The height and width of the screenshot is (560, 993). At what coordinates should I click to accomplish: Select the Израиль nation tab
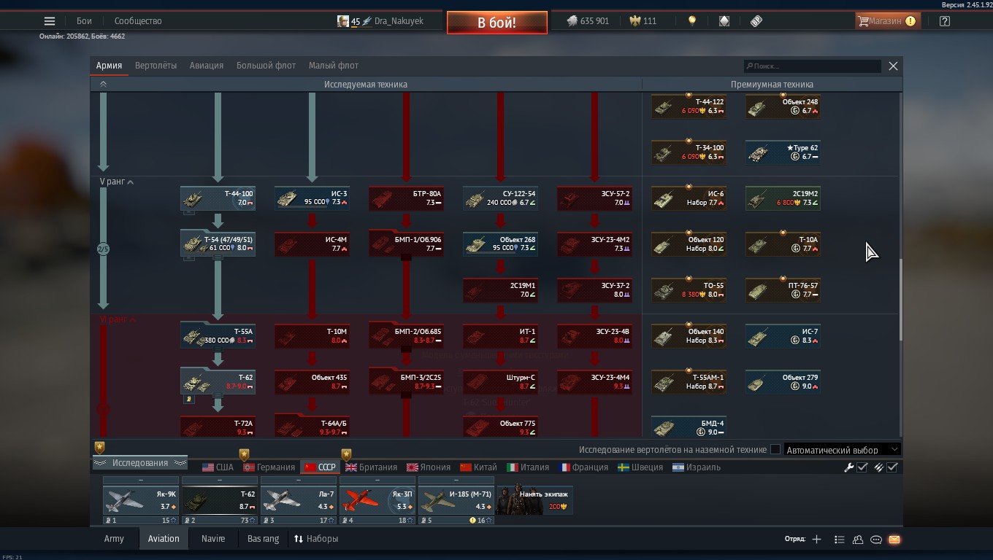[x=697, y=467]
